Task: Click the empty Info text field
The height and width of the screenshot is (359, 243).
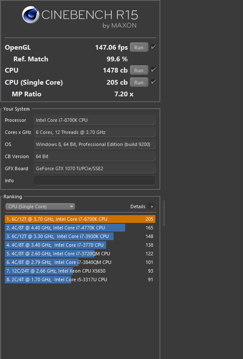Action: point(95,181)
